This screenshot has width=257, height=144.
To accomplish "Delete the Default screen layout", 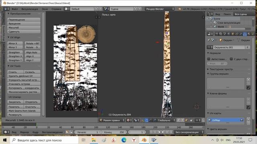I will tap(100, 9).
